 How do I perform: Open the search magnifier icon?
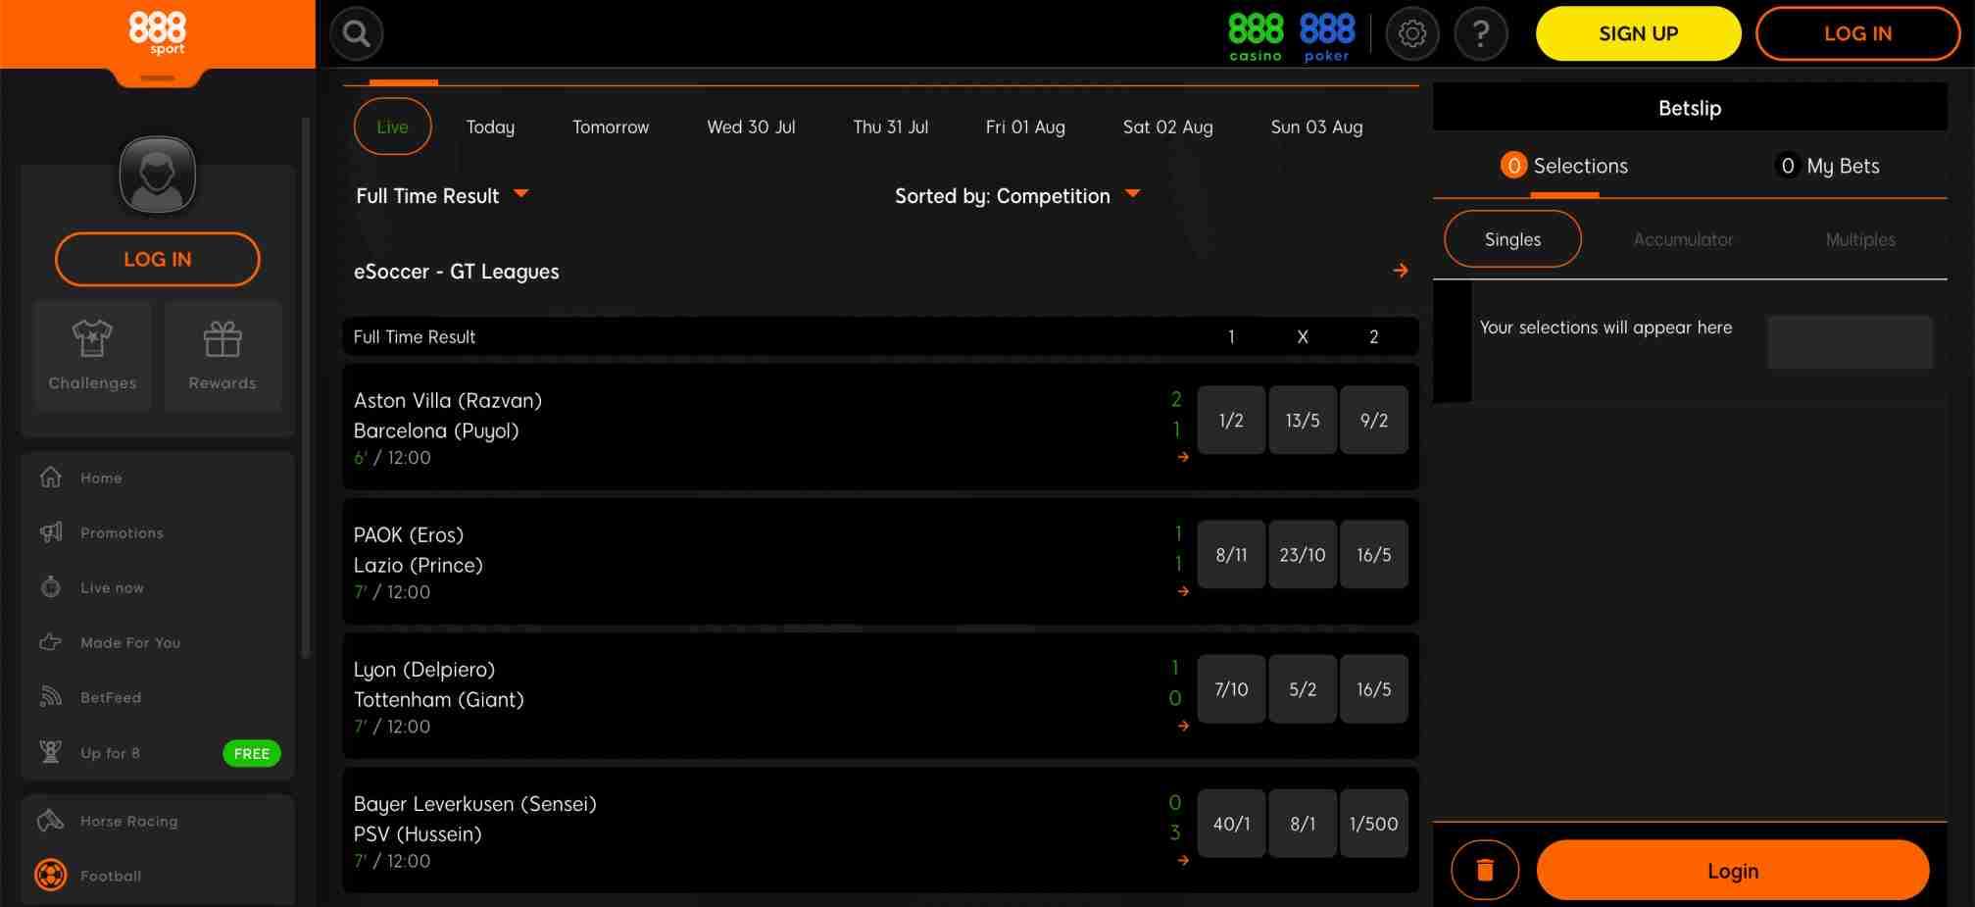coord(357,34)
